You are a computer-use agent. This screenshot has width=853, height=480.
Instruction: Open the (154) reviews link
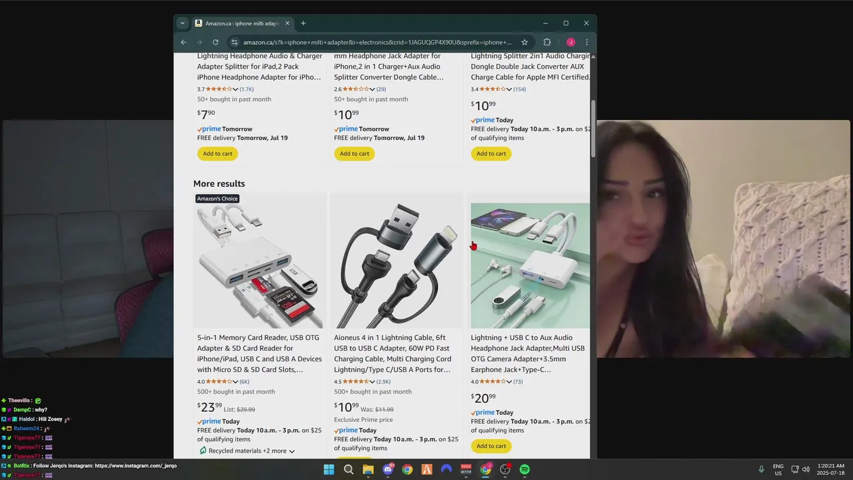tap(519, 89)
